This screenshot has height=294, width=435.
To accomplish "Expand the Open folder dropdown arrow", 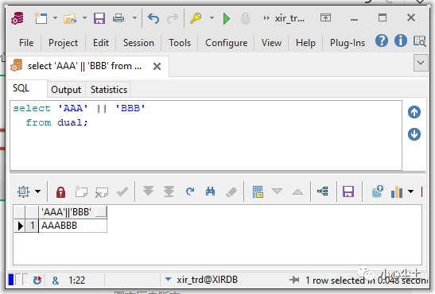I will pos(84,18).
